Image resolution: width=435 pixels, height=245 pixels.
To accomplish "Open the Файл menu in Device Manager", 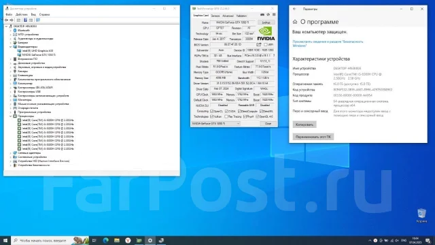I will [9, 14].
